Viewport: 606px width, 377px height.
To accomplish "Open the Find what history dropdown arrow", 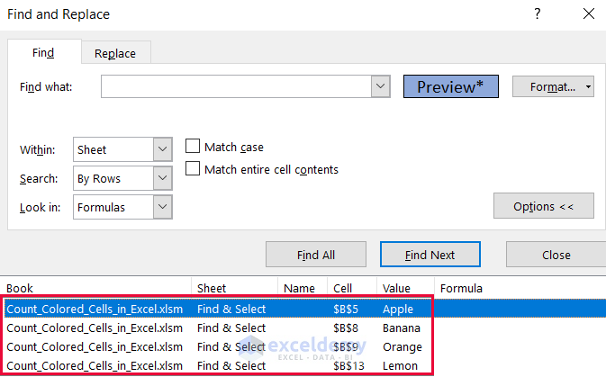I will [x=380, y=86].
